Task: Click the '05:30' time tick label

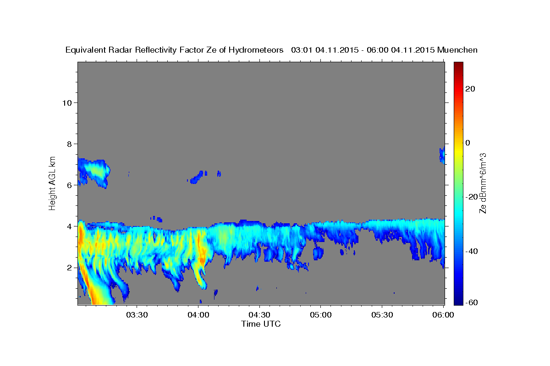Action: tap(382, 315)
